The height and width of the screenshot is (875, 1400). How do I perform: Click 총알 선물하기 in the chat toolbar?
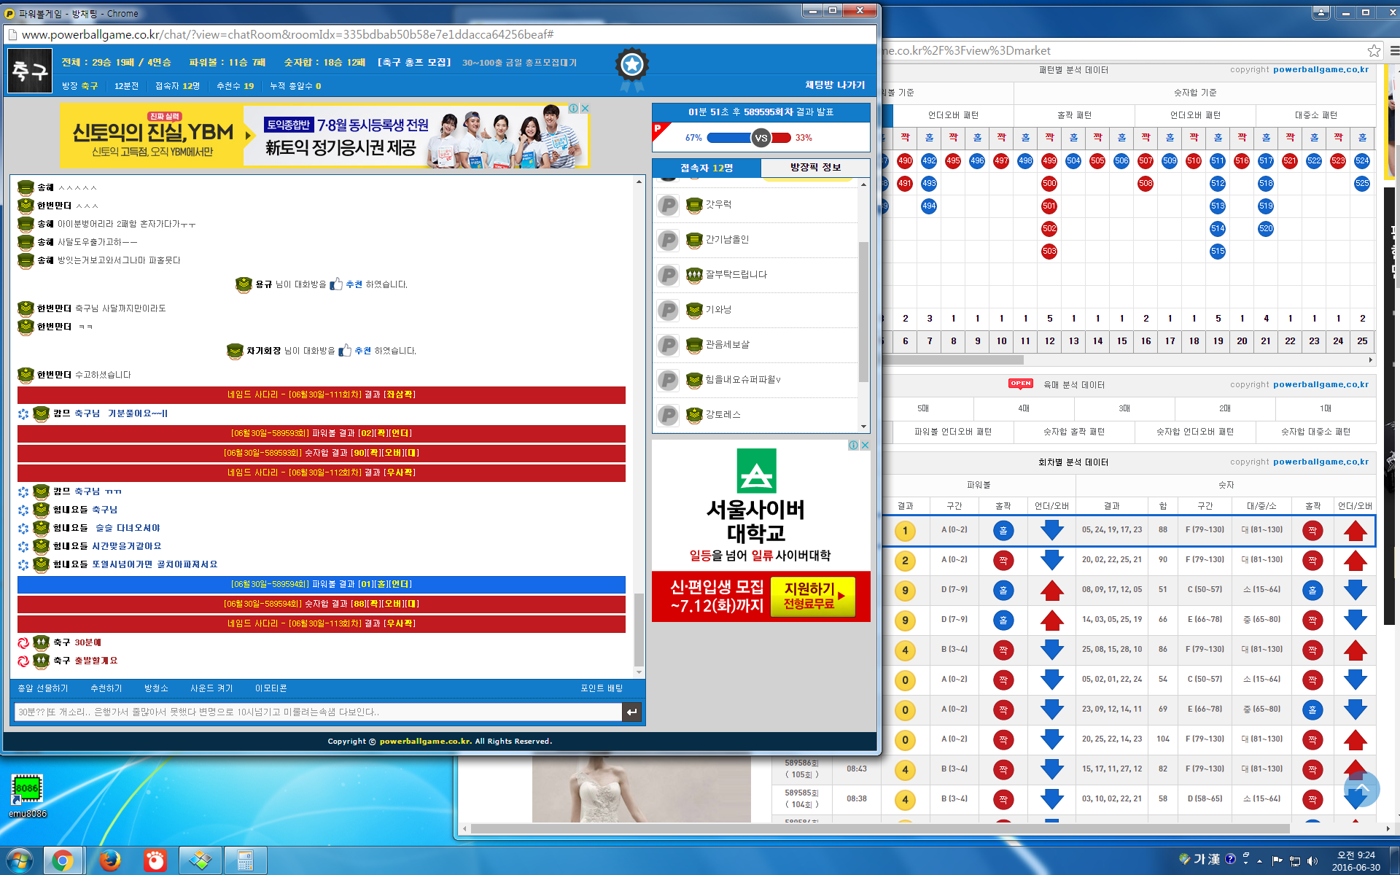[43, 688]
